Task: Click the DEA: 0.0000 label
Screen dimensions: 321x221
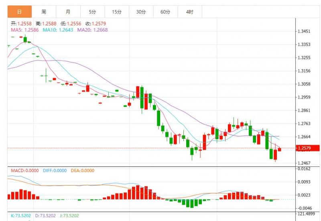Action: point(83,170)
